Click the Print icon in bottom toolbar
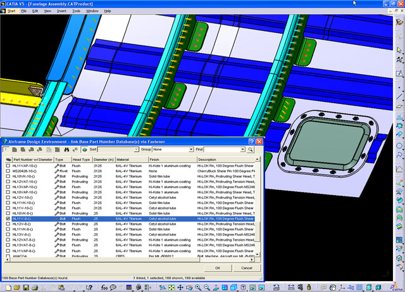The image size is (405, 292). (35, 288)
